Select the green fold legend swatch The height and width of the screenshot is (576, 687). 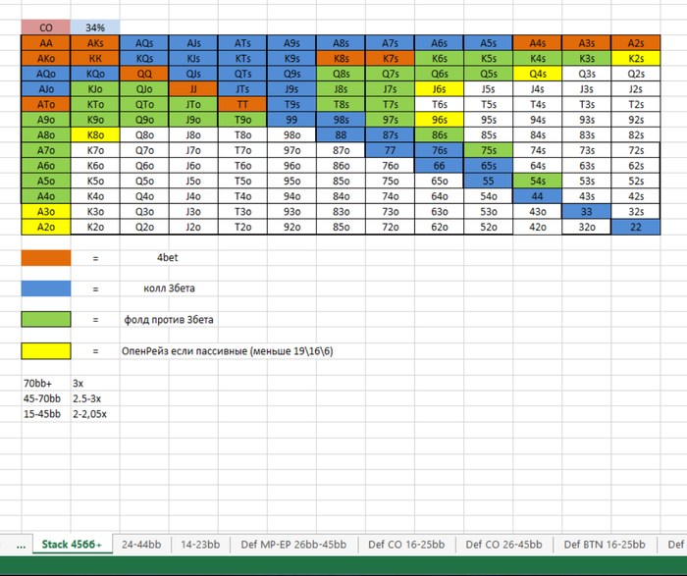(46, 319)
